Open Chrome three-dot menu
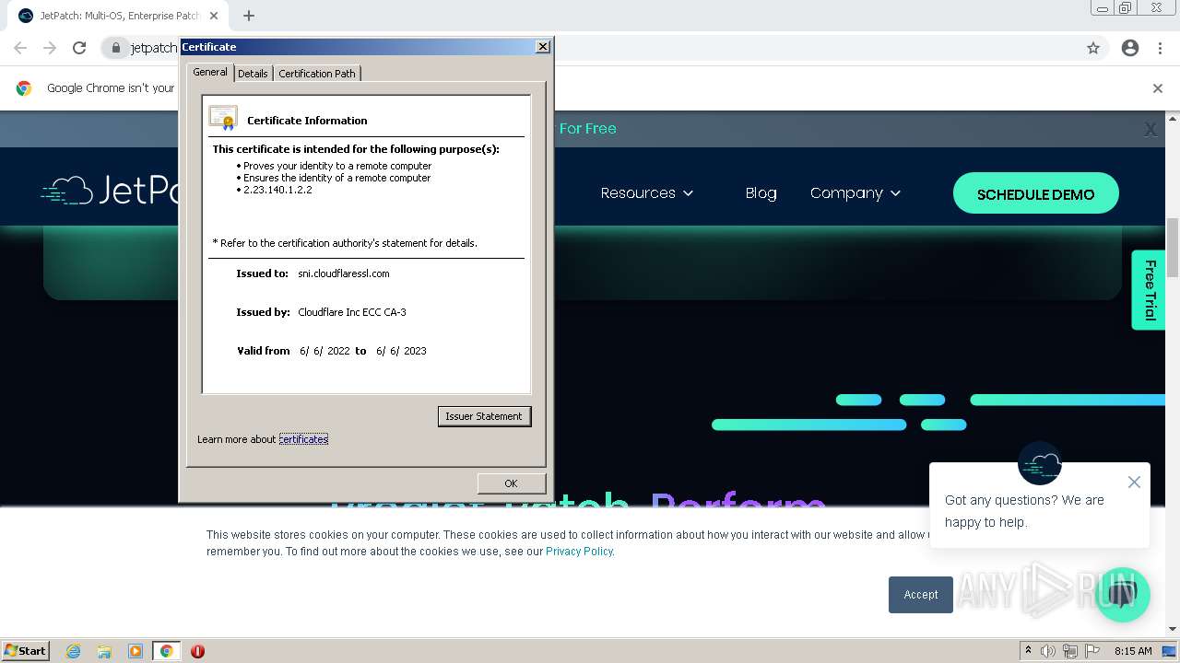Viewport: 1180px width, 663px height. click(x=1160, y=48)
